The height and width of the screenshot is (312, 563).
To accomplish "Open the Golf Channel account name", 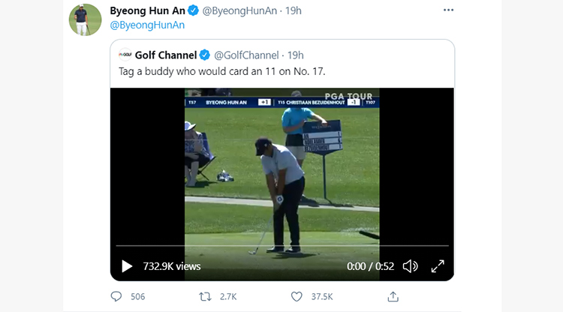I will 166,55.
